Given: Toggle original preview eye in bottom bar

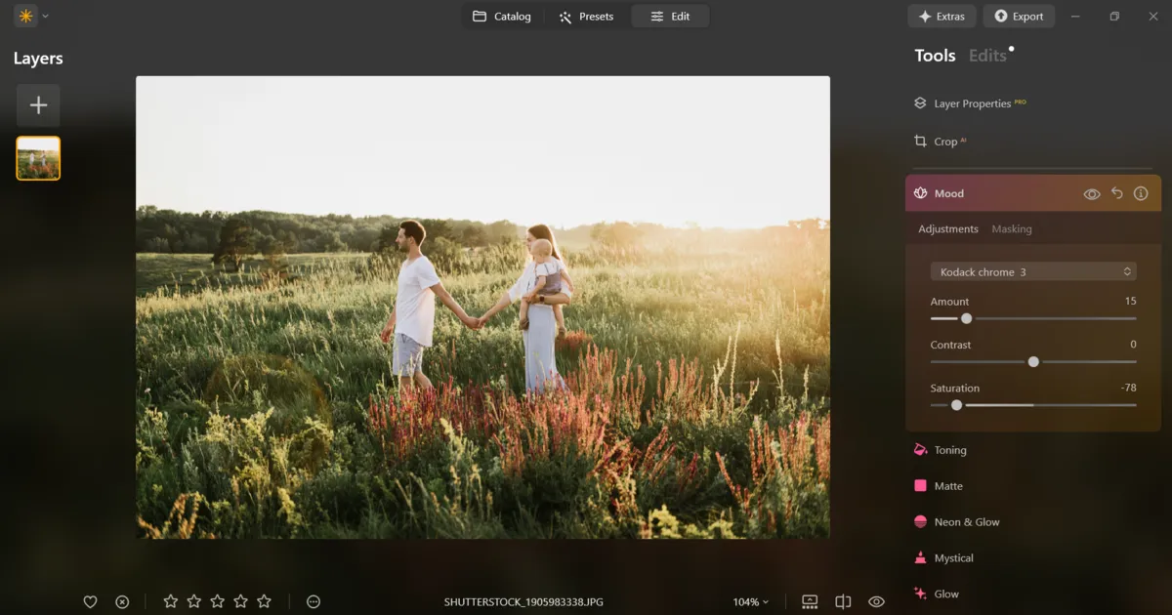Looking at the screenshot, I should (876, 602).
